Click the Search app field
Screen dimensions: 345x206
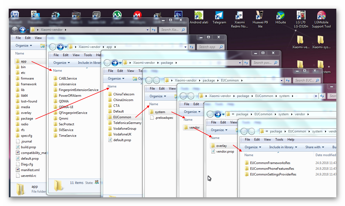(x=210, y=47)
